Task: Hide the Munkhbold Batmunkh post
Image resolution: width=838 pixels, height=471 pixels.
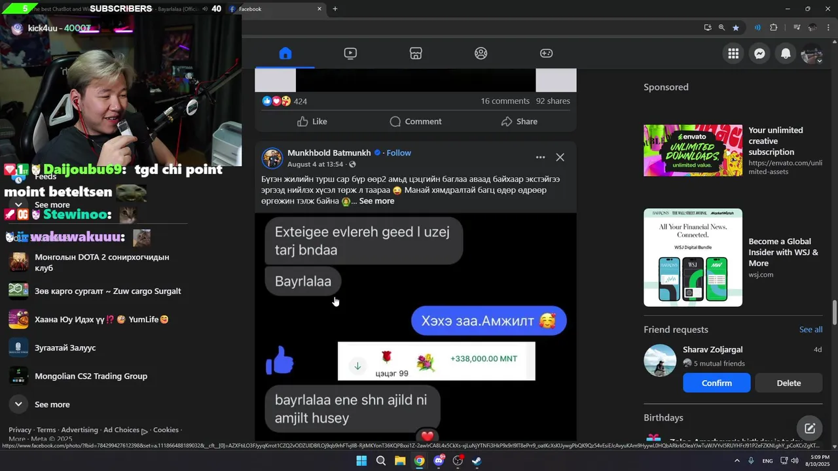Action: (560, 157)
